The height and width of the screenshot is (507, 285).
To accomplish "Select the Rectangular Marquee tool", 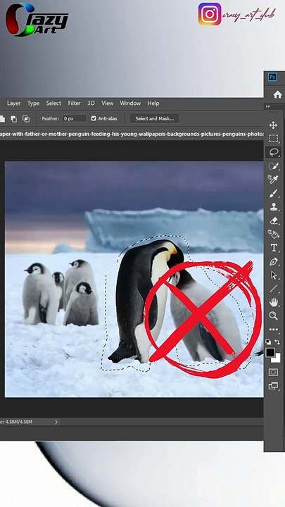I will 273,139.
